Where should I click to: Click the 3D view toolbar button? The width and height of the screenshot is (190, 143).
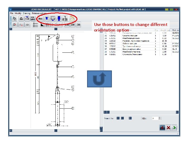click(79, 25)
